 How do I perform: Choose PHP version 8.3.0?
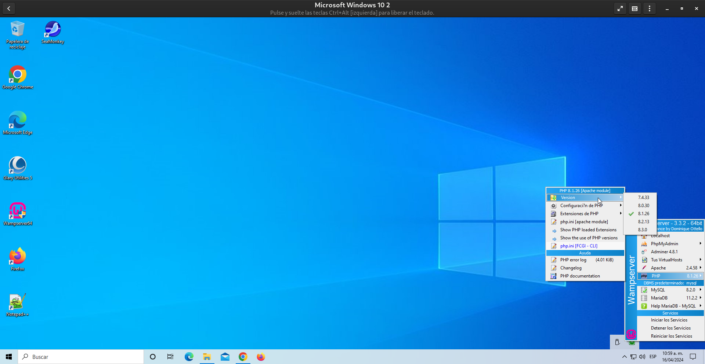tap(643, 230)
